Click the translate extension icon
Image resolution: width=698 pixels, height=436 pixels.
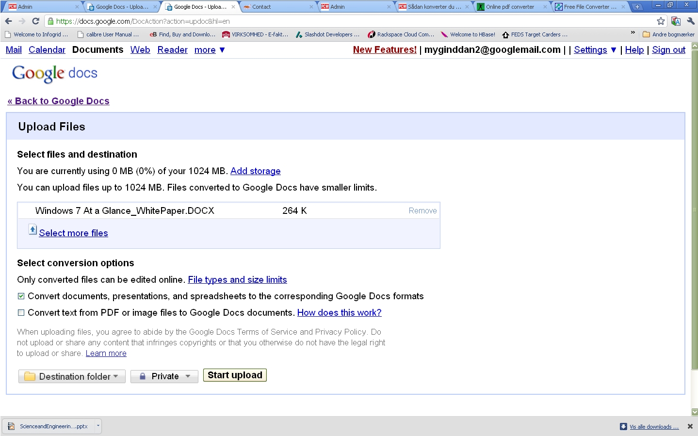click(x=676, y=21)
